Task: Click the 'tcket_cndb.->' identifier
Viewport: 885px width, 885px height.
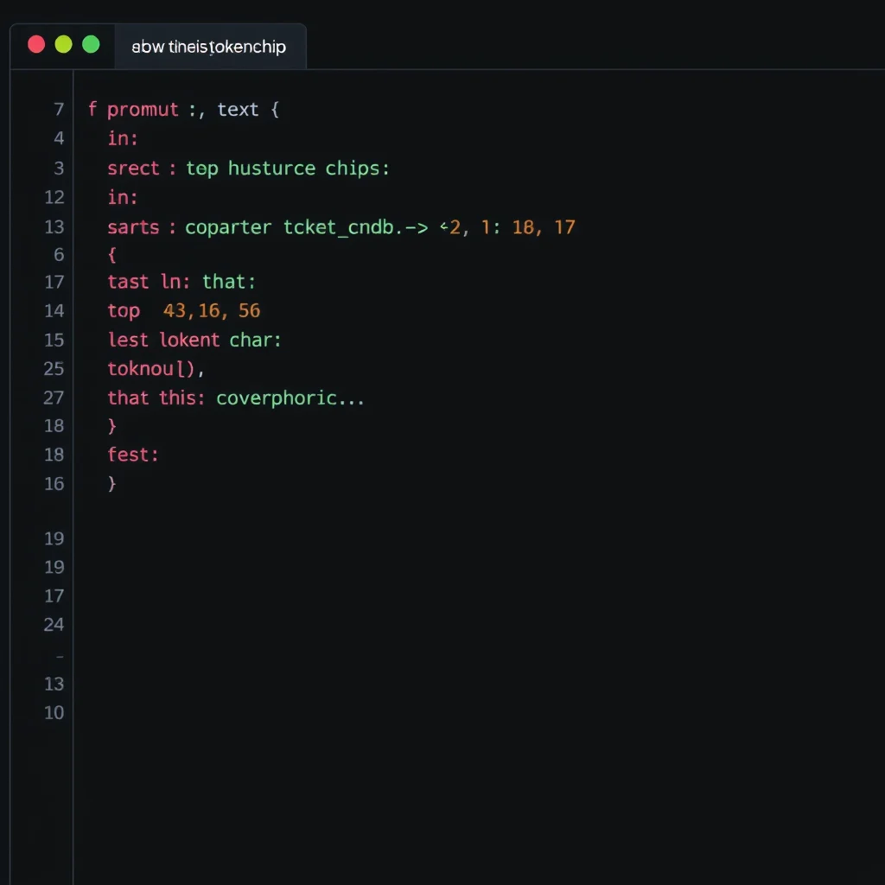Action: [x=355, y=227]
